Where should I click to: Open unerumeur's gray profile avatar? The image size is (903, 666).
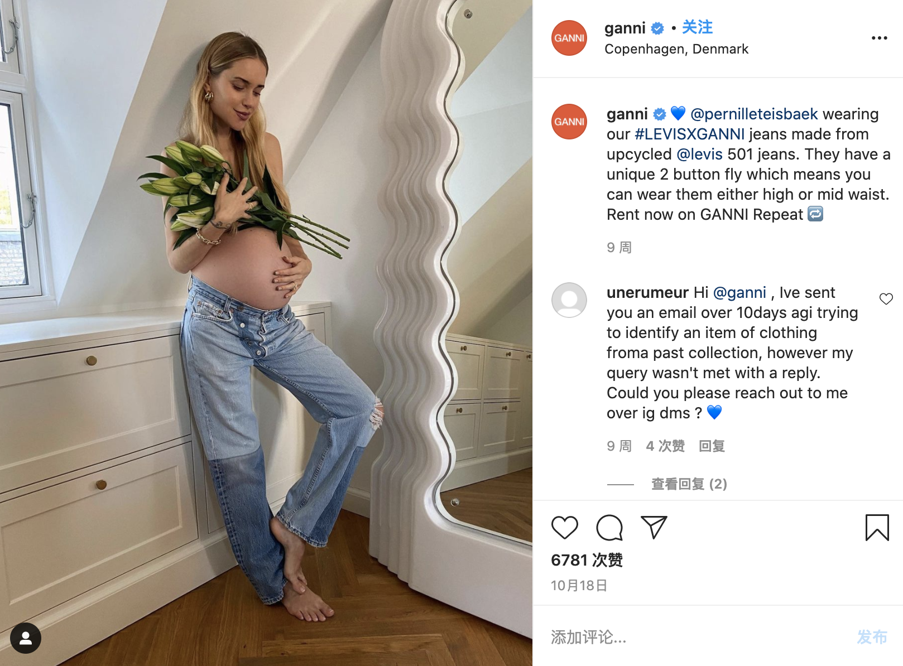pyautogui.click(x=569, y=300)
